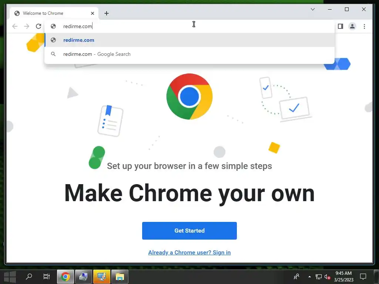379x284 pixels.
Task: Open the profile avatar menu
Action: click(x=352, y=26)
